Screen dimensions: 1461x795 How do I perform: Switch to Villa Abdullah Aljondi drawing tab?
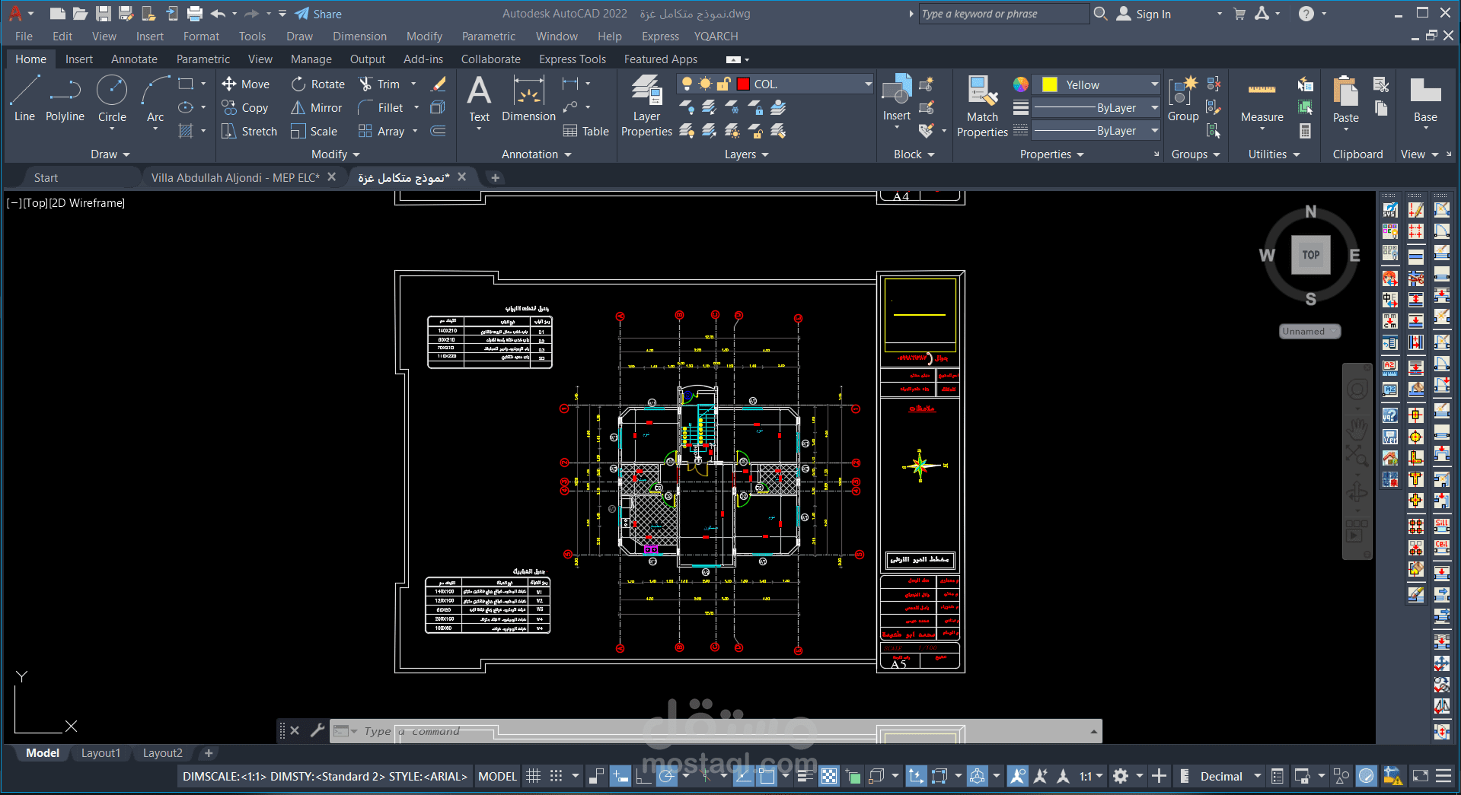[235, 177]
